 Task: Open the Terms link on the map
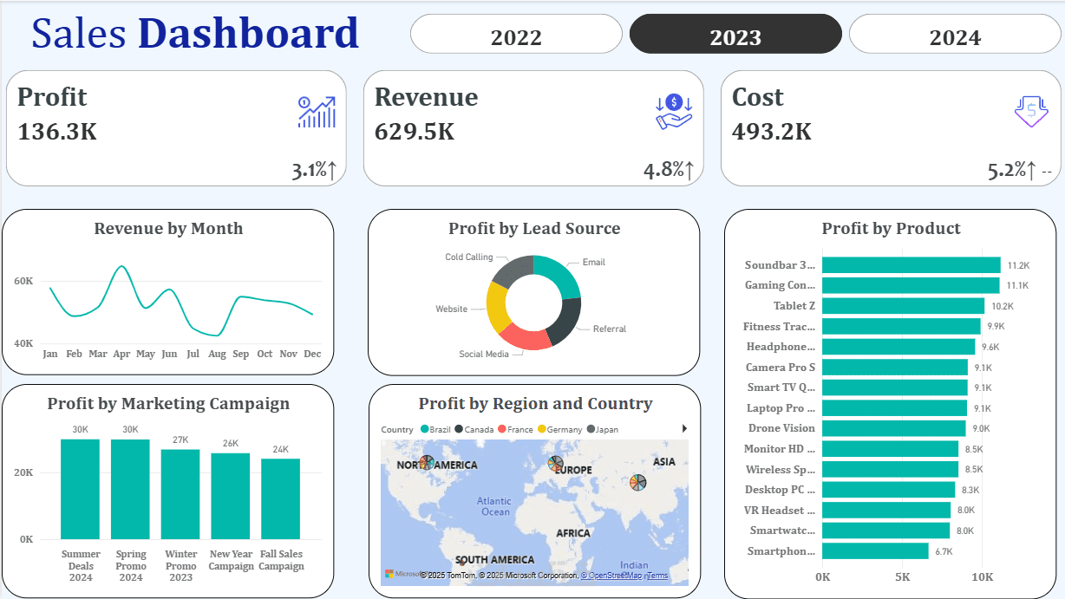(x=657, y=576)
